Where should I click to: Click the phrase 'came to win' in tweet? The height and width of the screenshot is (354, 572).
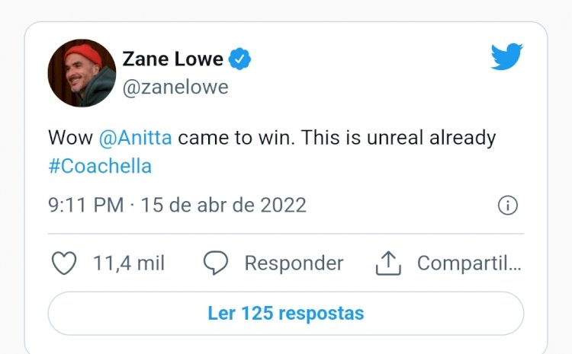coord(236,138)
